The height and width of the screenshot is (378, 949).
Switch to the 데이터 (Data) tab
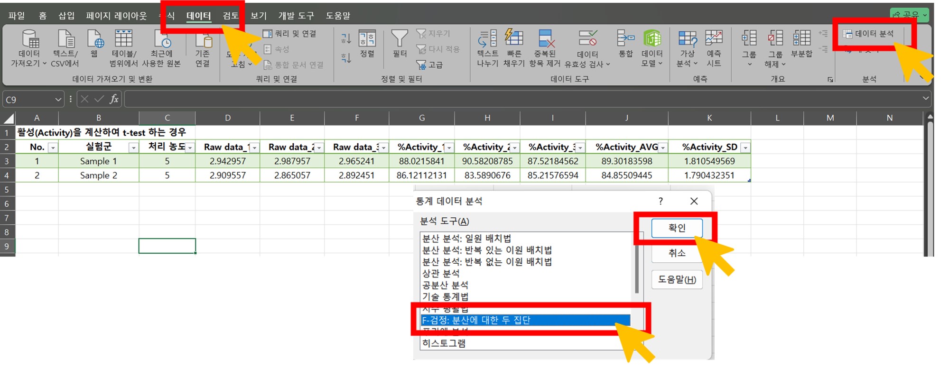pos(198,16)
